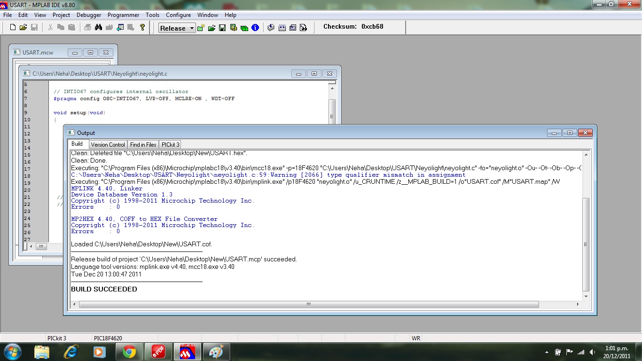Launch Internet Explorer from the taskbar
642x361 pixels.
71,352
